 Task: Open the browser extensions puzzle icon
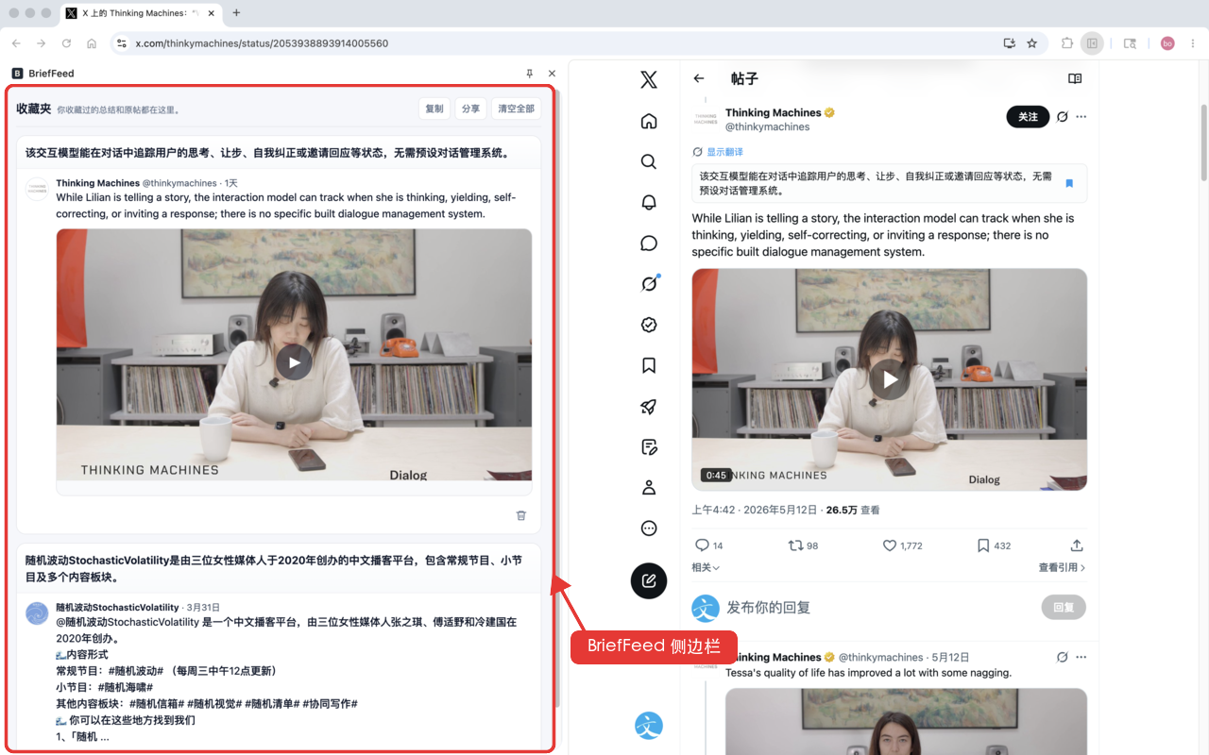1067,43
